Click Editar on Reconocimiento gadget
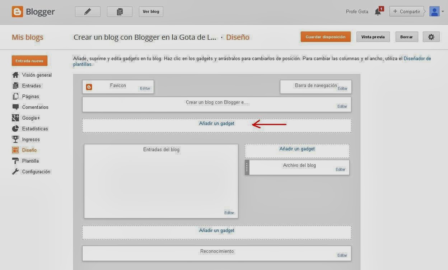Image resolution: width=448 pixels, height=270 pixels. click(342, 255)
